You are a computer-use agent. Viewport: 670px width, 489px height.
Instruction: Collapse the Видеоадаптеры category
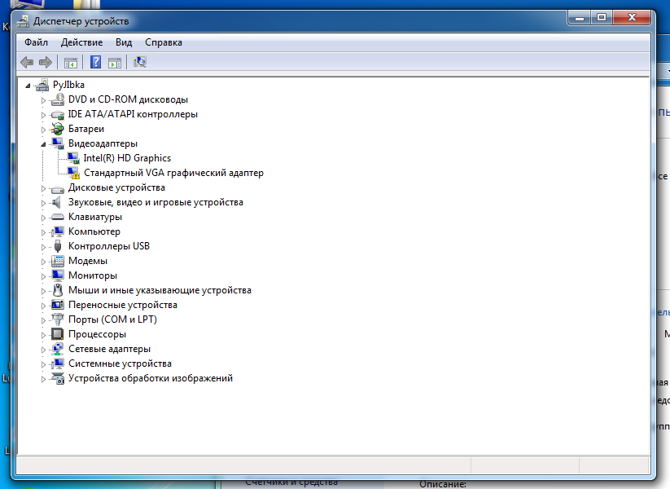[44, 143]
